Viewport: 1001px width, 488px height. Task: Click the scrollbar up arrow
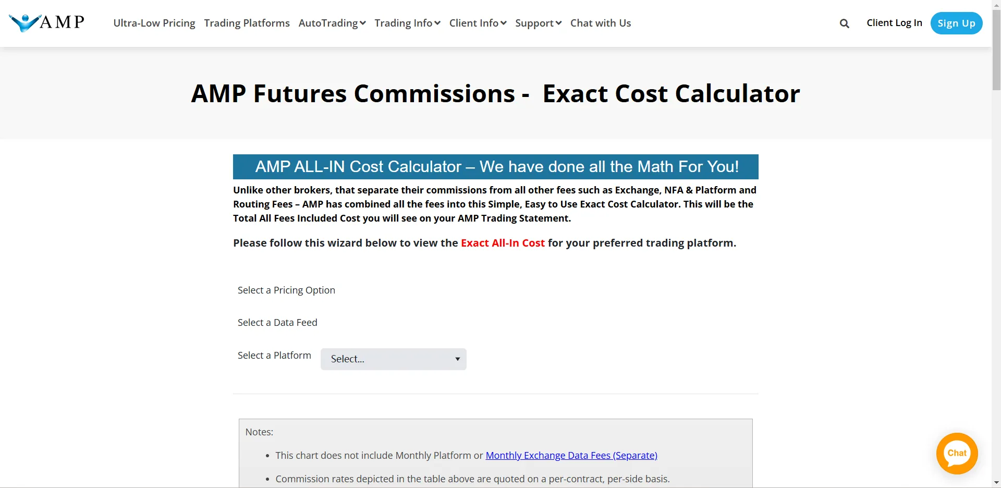996,5
